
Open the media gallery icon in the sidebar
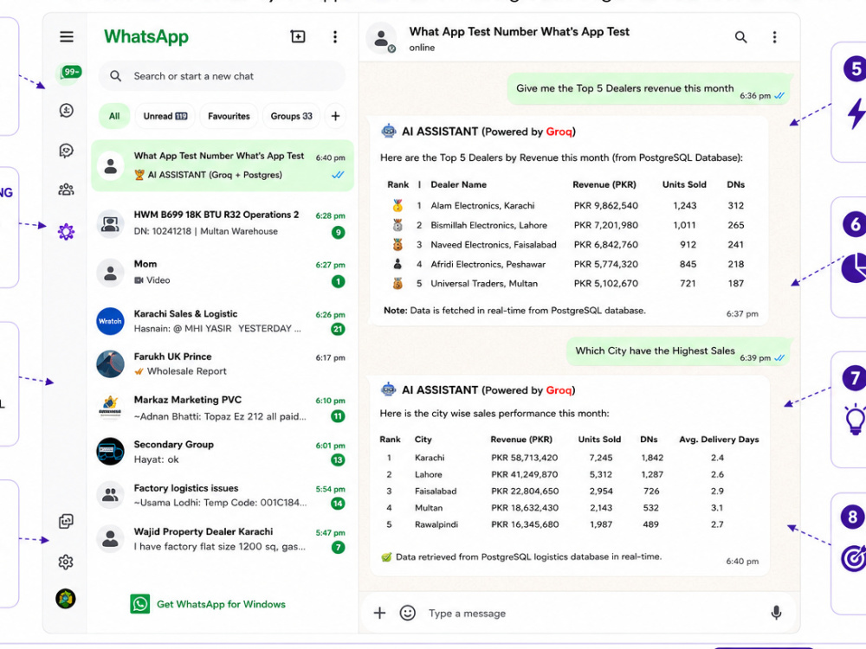(x=67, y=521)
